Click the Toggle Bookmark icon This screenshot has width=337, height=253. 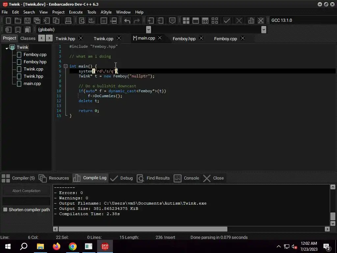(18, 30)
